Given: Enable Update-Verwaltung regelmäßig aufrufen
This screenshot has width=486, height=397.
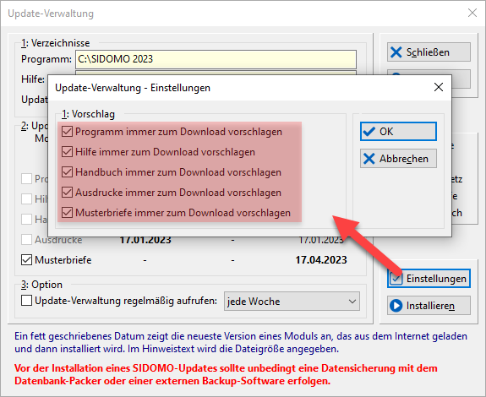Looking at the screenshot, I should coord(27,301).
